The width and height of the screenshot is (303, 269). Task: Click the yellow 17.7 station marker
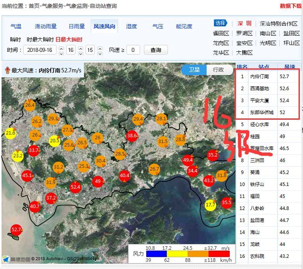pos(210,205)
